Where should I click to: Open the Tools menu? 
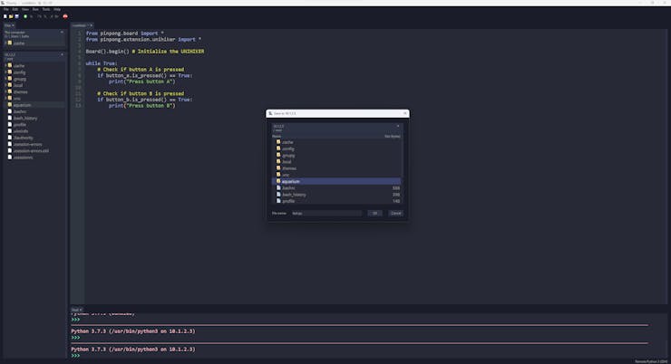pos(45,9)
